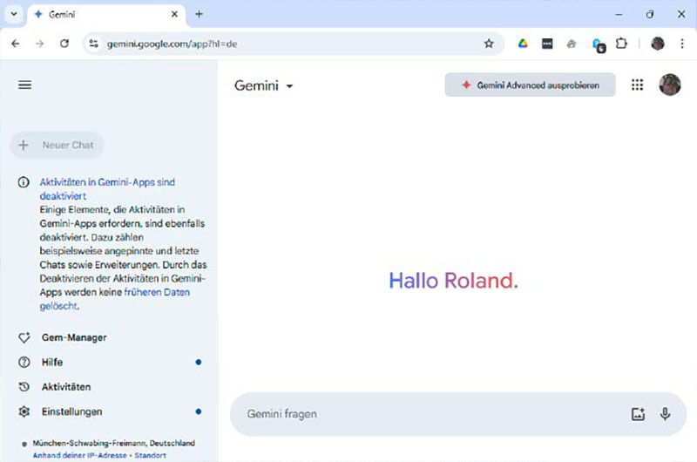Click the dark square extension icon
Image resolution: width=697 pixels, height=462 pixels.
pyautogui.click(x=547, y=44)
